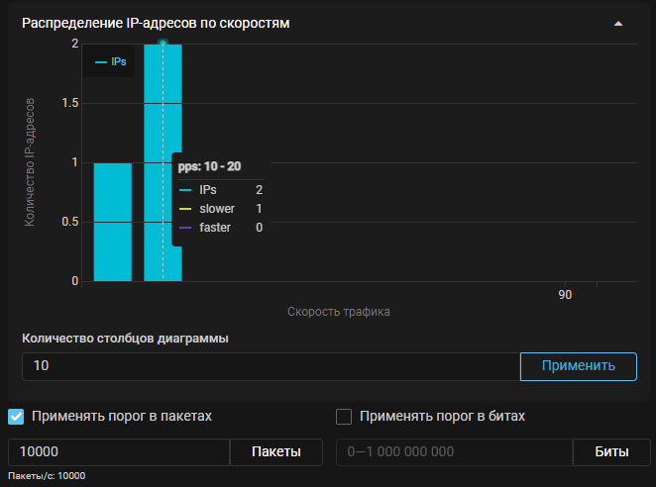Image resolution: width=656 pixels, height=487 pixels.
Task: Click the purple faster marker in tooltip
Action: (x=185, y=228)
